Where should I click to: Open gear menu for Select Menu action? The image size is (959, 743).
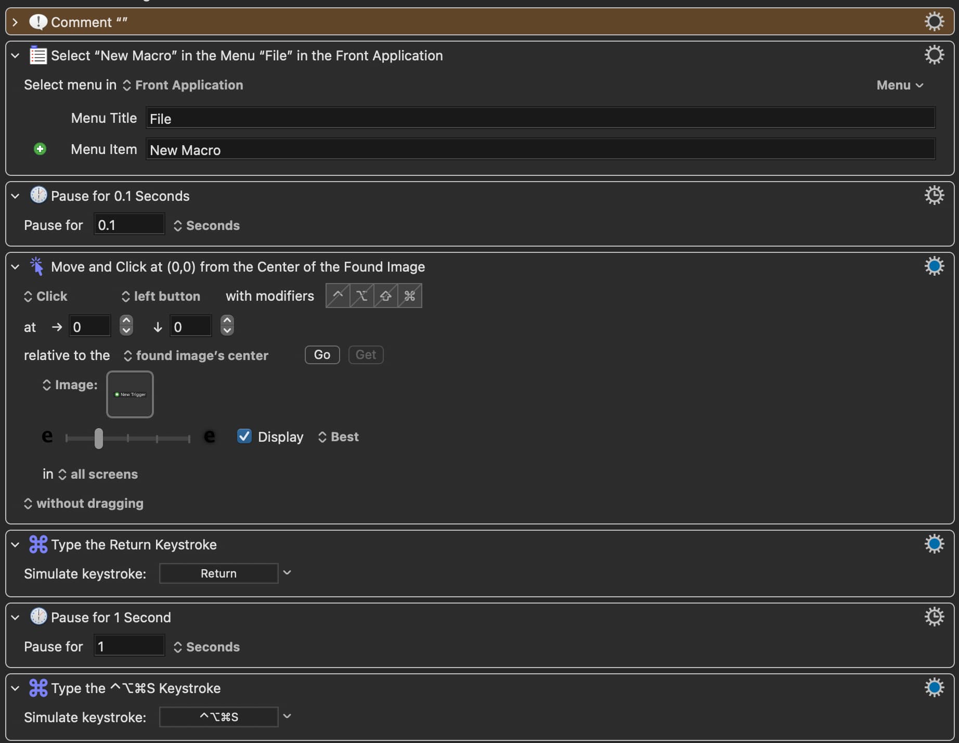(934, 55)
